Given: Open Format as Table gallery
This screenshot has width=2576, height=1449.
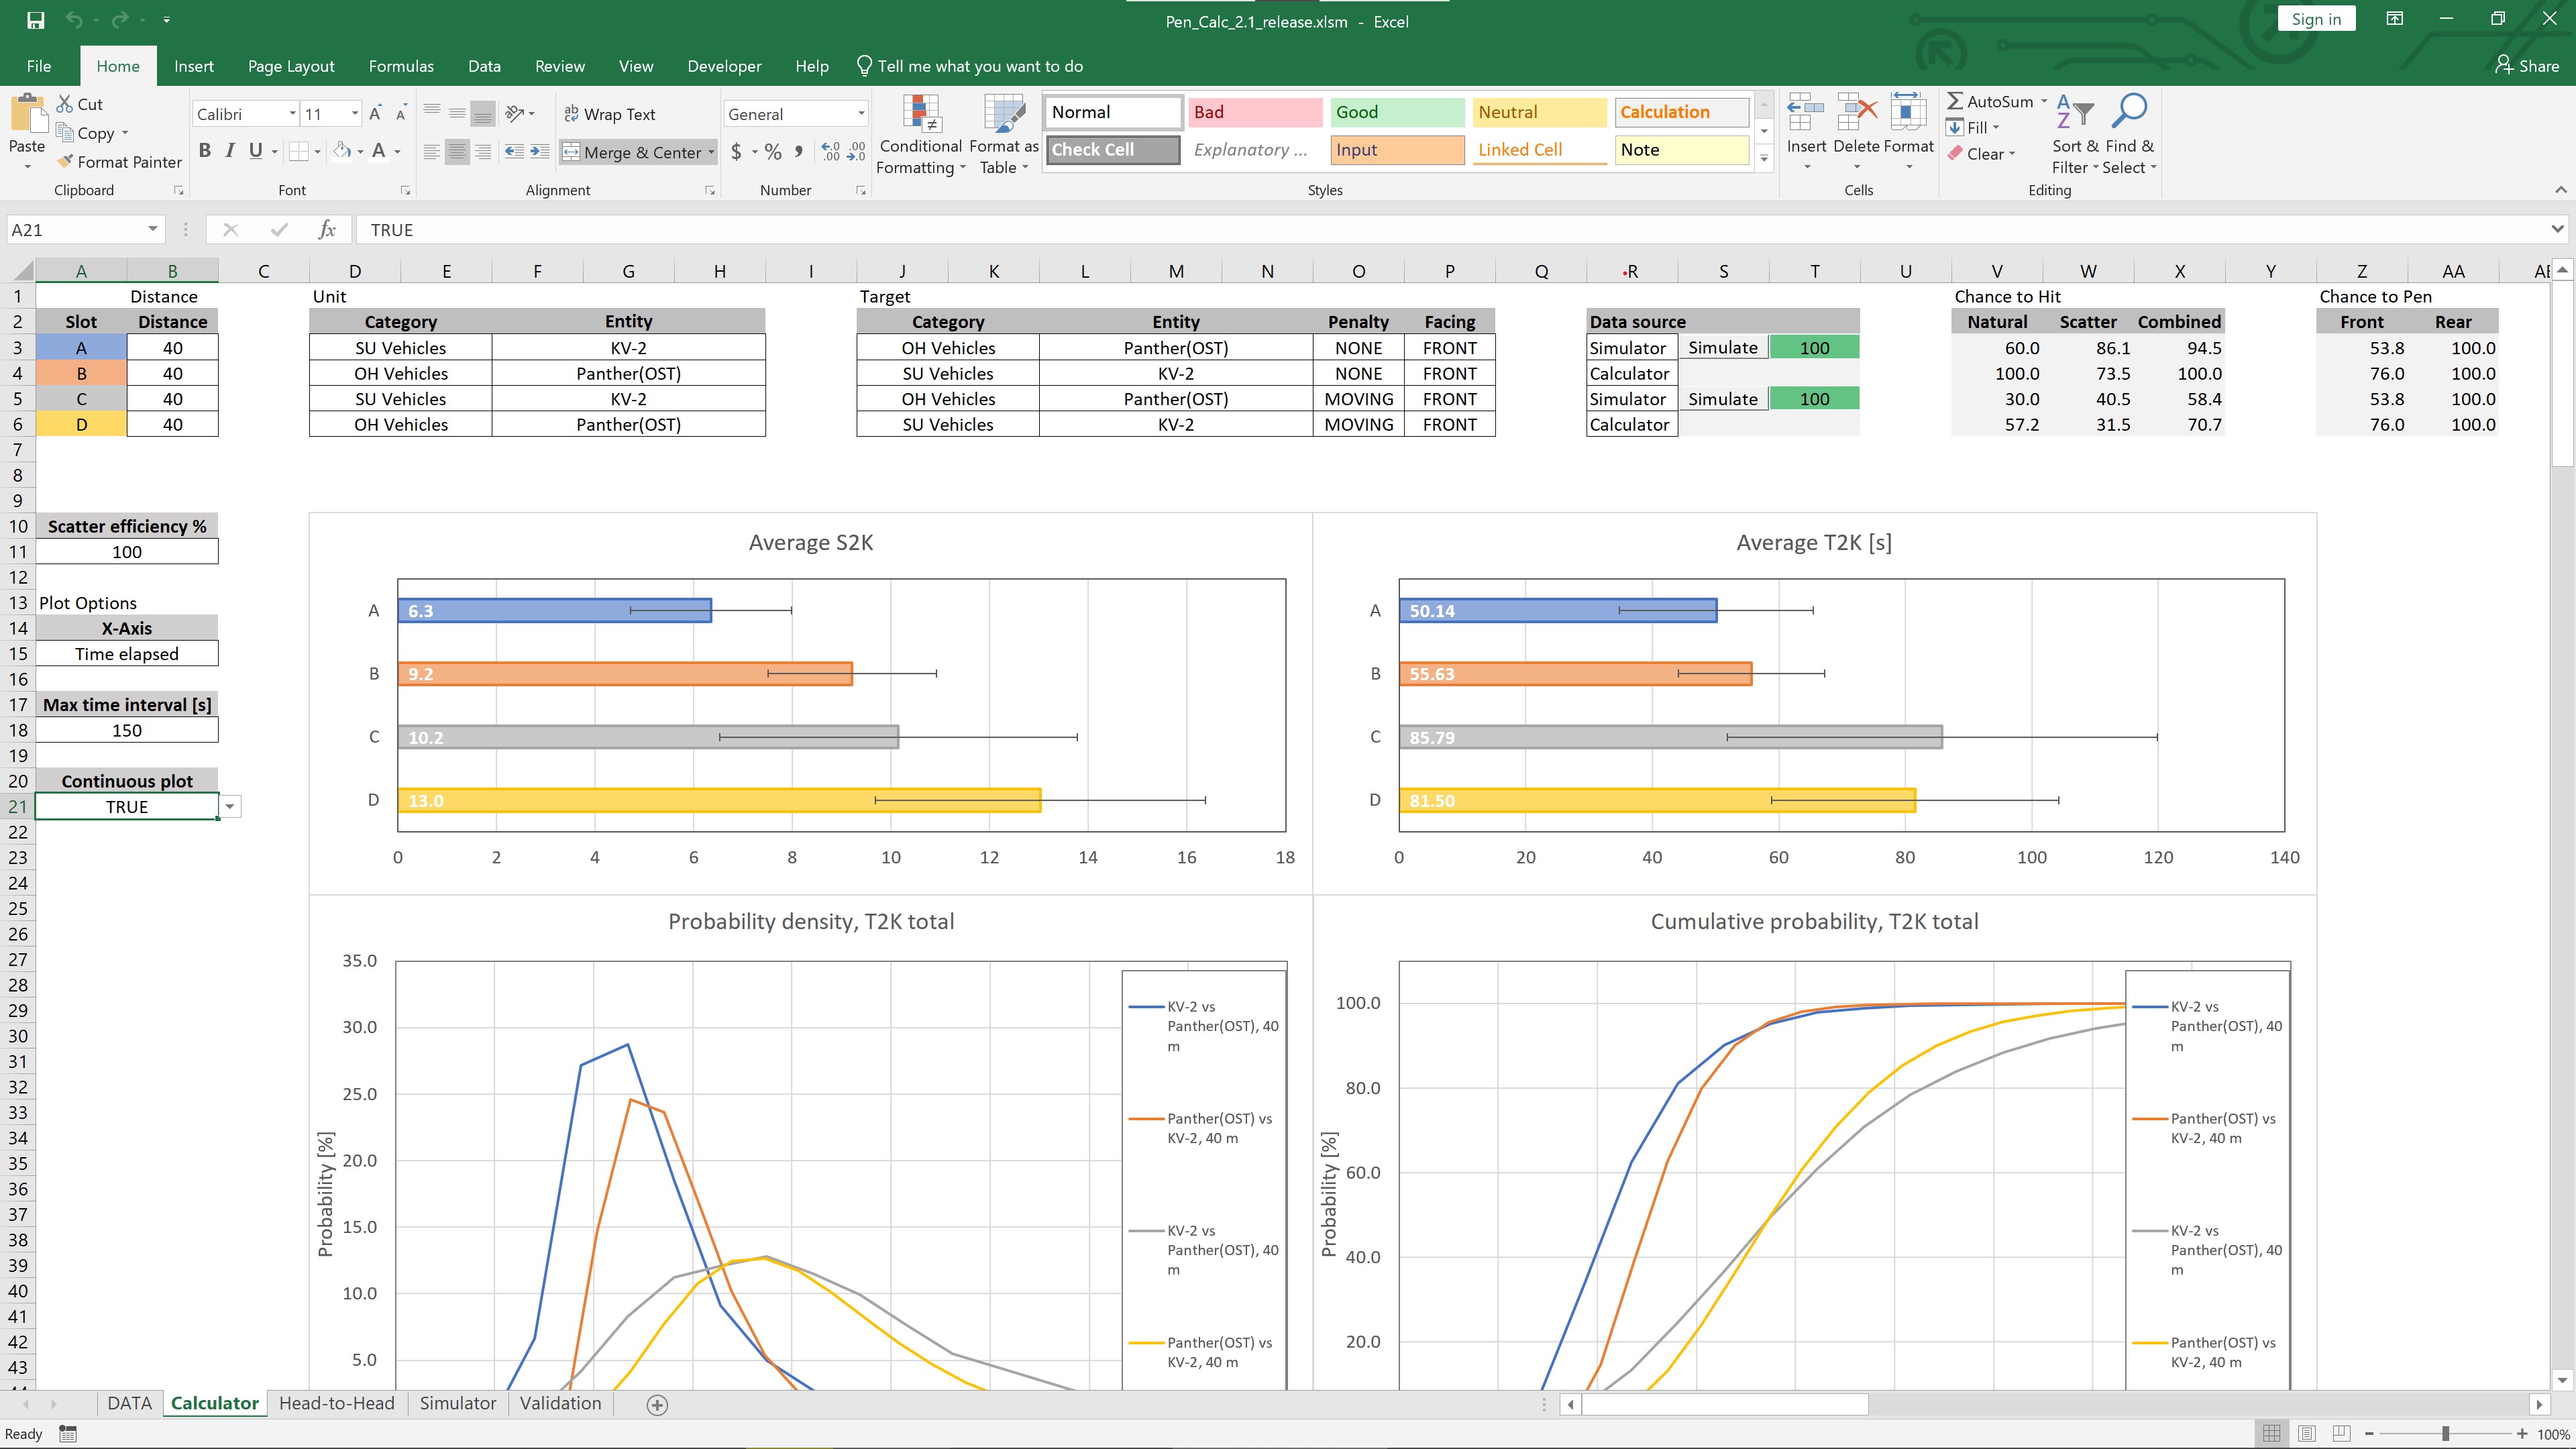Looking at the screenshot, I should pyautogui.click(x=1004, y=135).
